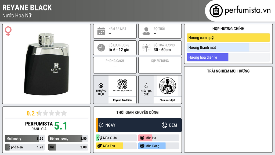Click the Hương hoa diên vĩ accord bar
275x155 pixels.
[228, 57]
